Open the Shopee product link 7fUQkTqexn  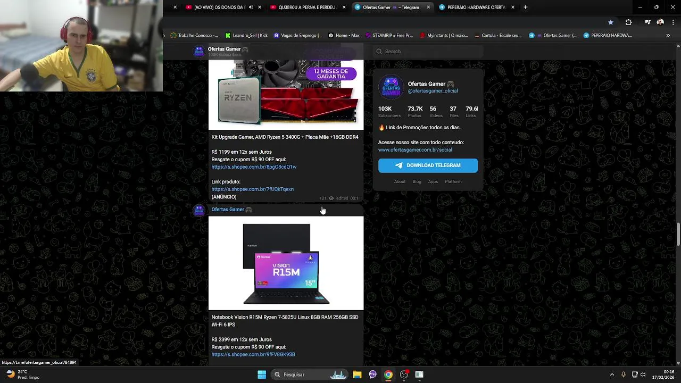[252, 189]
